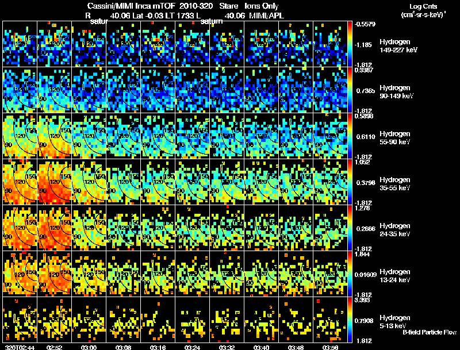Click the 0.5898 colorbar value
The height and width of the screenshot is (350, 460).
tap(364, 116)
